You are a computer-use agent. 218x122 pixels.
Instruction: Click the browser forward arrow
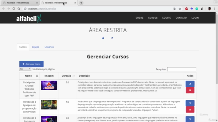[9, 9]
